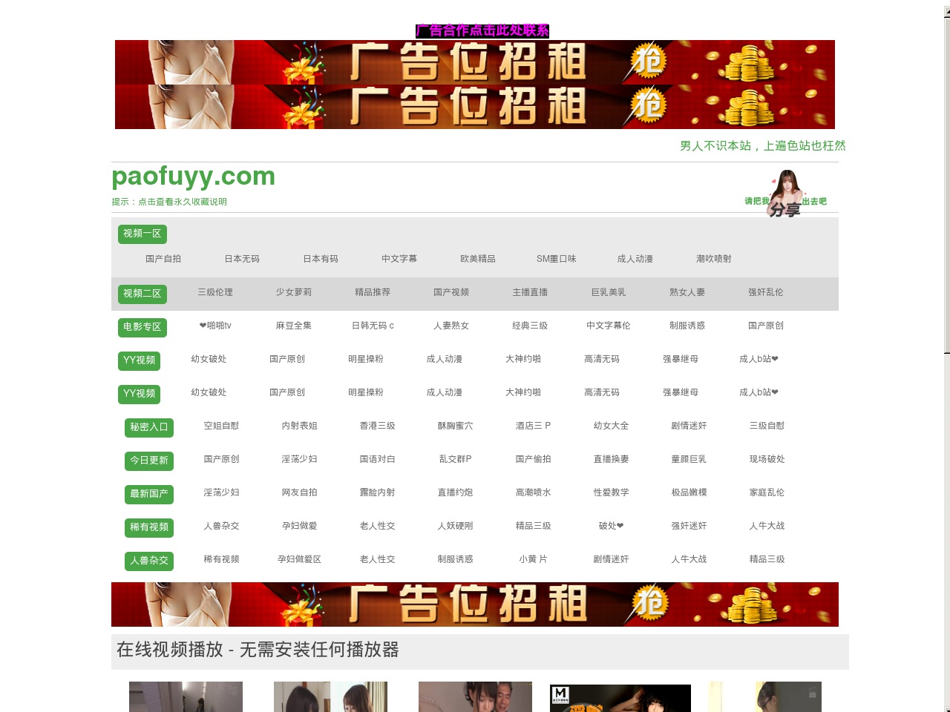Open the green 今日更新 button

coord(149,461)
